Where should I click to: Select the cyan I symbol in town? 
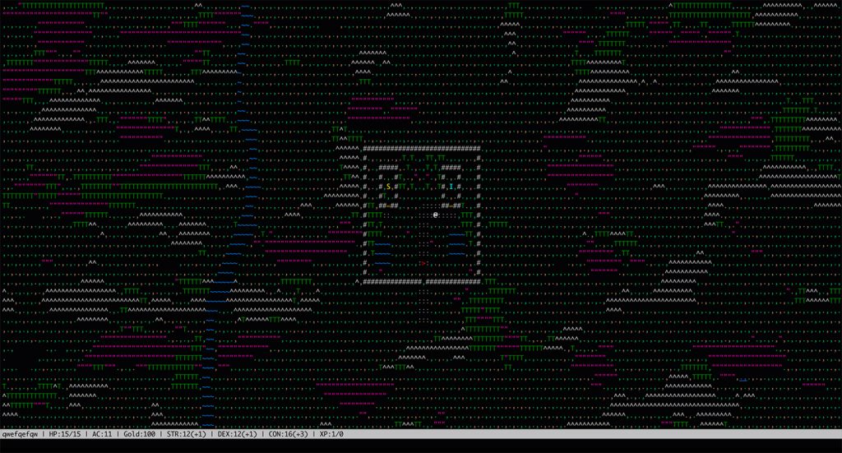click(x=451, y=187)
